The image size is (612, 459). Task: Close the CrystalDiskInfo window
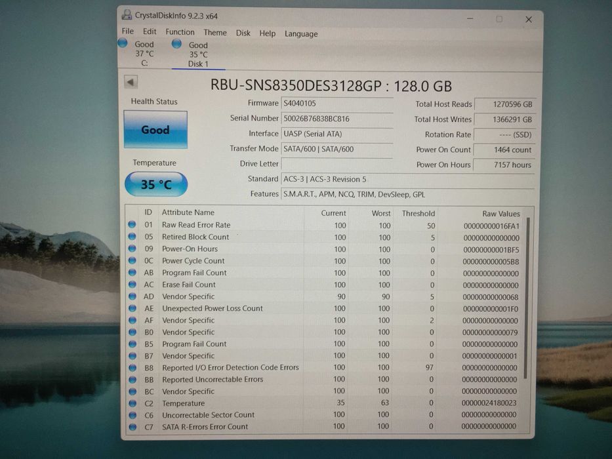coord(529,20)
